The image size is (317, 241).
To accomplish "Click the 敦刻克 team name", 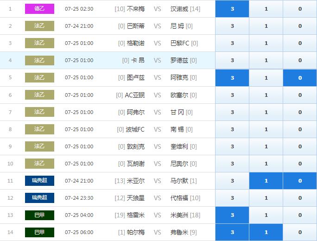I will [135, 146].
